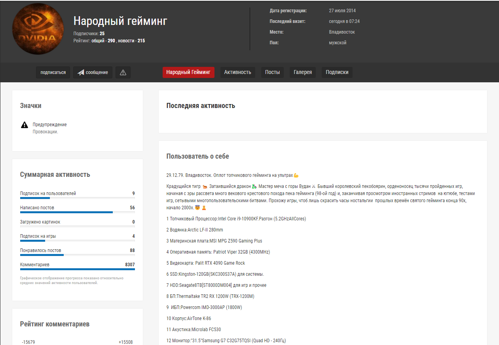Go to the Галерея tab

[x=303, y=72]
